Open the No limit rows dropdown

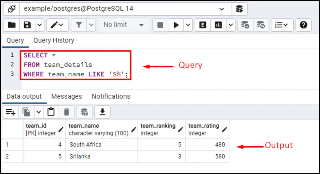point(124,25)
